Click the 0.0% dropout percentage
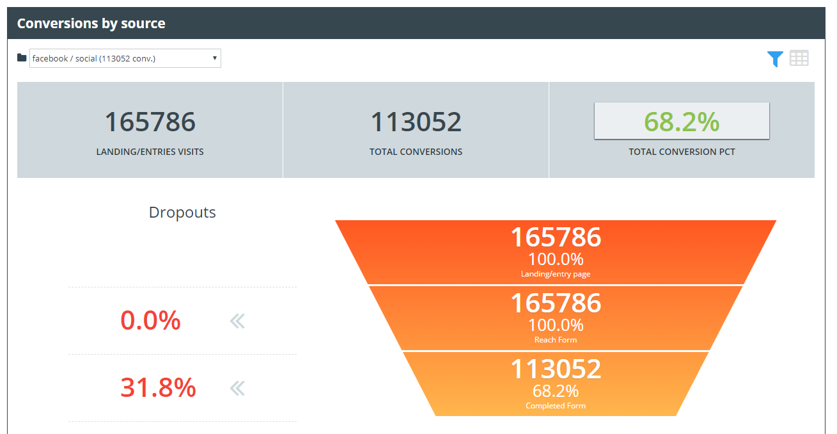The height and width of the screenshot is (434, 837). [150, 321]
